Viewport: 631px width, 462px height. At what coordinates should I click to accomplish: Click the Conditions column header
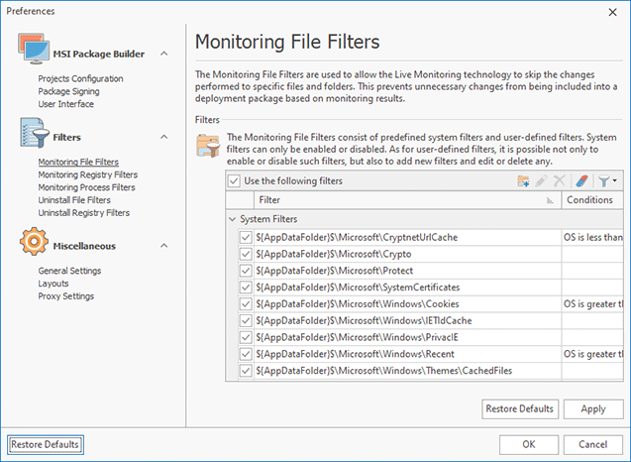592,200
